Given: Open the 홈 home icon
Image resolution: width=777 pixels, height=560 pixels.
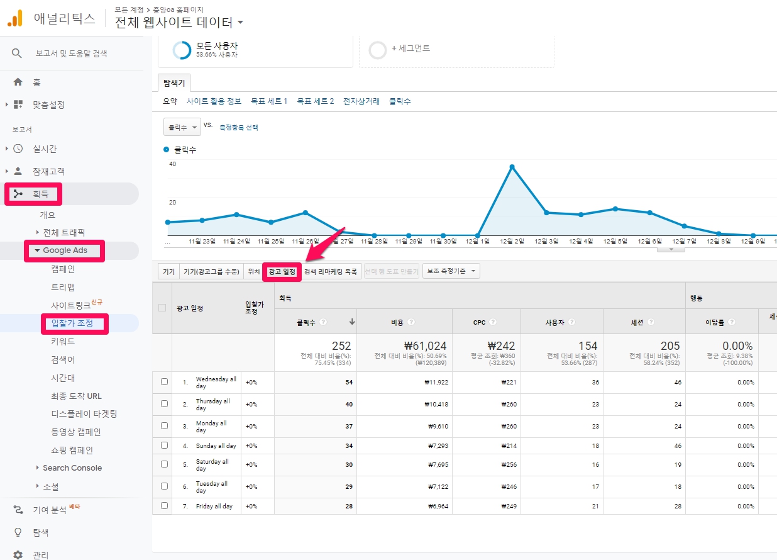Looking at the screenshot, I should (x=18, y=82).
